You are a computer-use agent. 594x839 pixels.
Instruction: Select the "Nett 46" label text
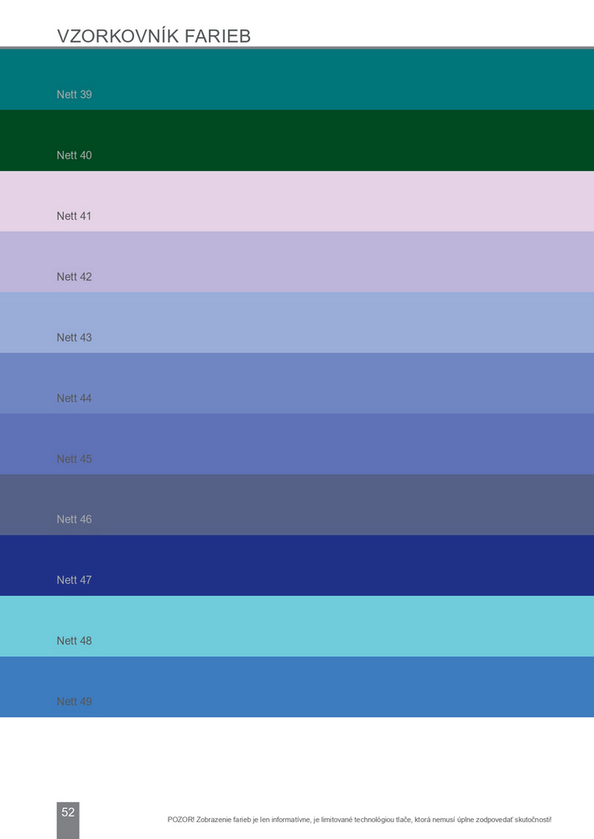tap(74, 519)
